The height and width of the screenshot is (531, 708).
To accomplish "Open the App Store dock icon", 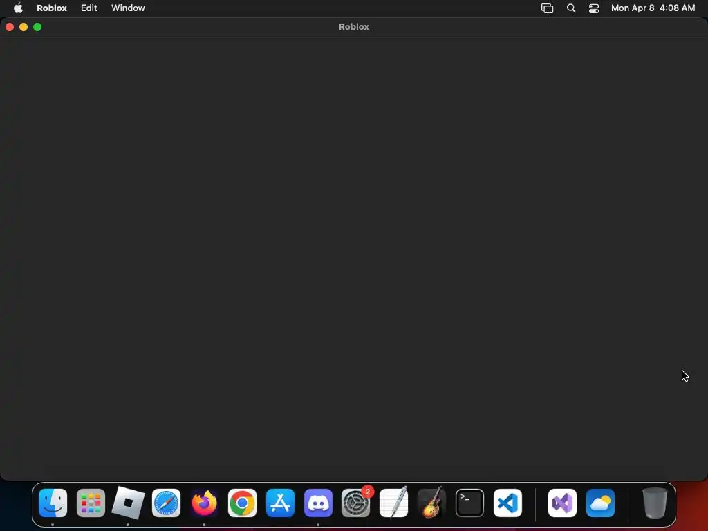I will (280, 503).
